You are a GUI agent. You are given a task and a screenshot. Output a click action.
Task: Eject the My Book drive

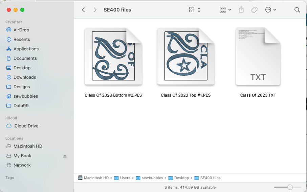coord(65,156)
